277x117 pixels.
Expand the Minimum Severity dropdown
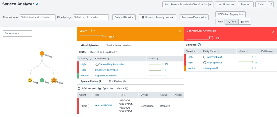coord(157,18)
